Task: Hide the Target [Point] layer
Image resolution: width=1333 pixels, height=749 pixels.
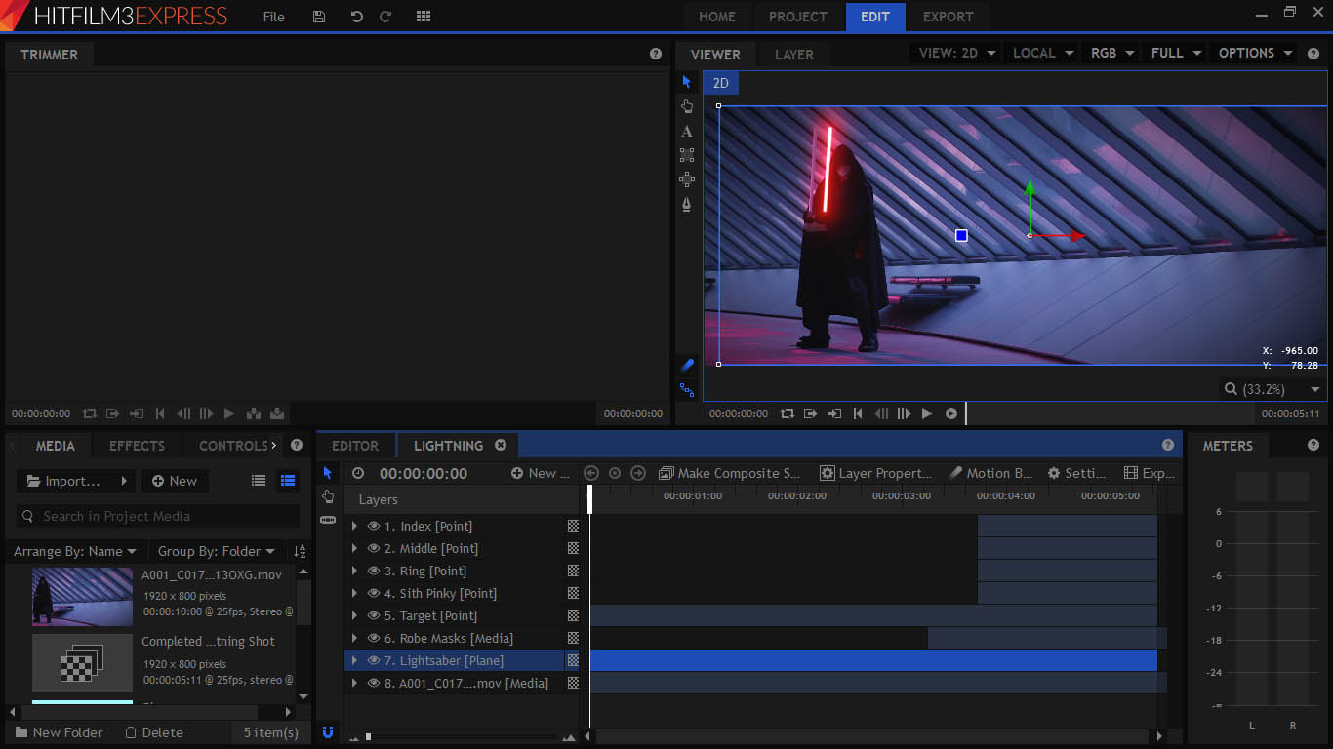Action: point(373,615)
